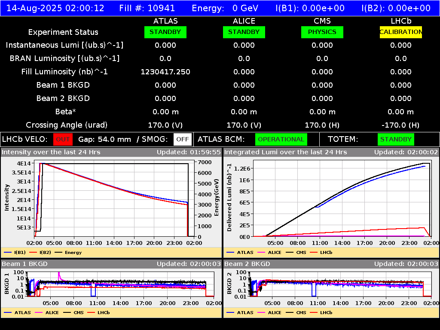Select the Intensity chart "Updated: 01:59:55" timestamp
The image size is (440, 330).
(x=189, y=153)
